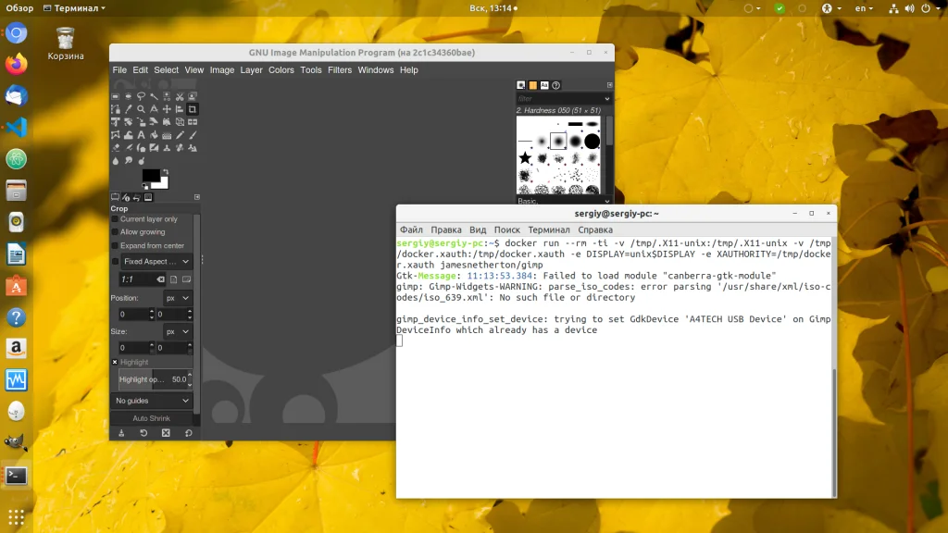Select the Text tool
This screenshot has width=948, height=533.
pos(141,135)
